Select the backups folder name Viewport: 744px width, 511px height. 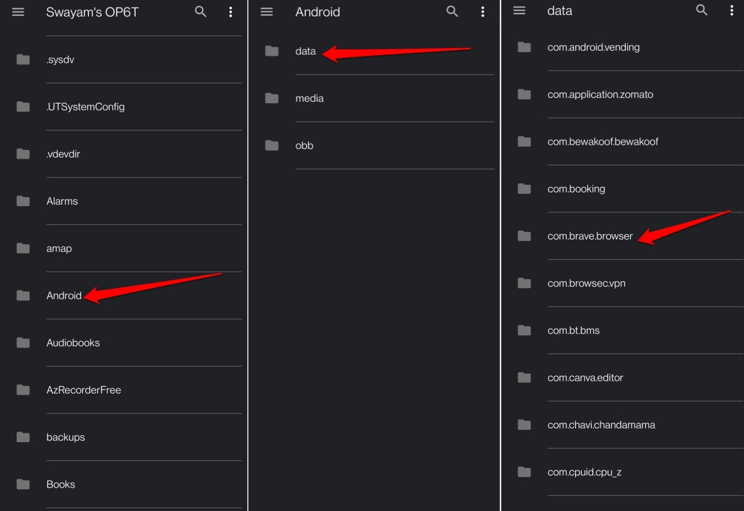click(65, 438)
